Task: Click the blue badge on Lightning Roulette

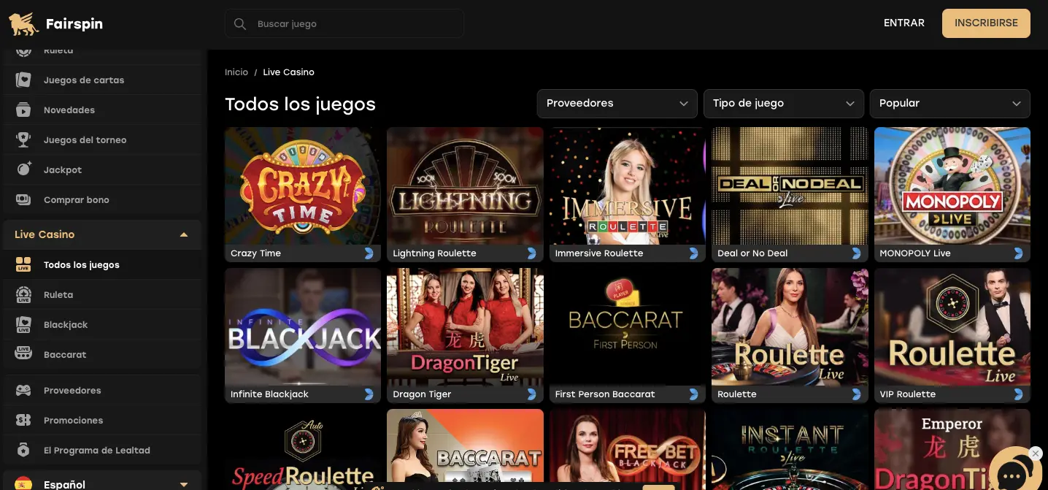Action: 532,253
